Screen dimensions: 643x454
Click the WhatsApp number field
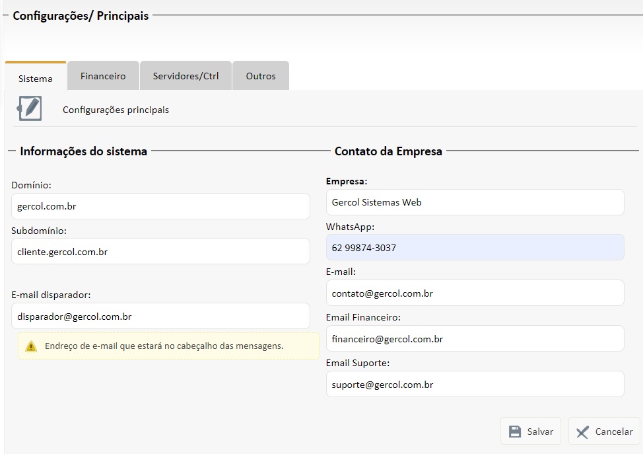click(x=475, y=248)
